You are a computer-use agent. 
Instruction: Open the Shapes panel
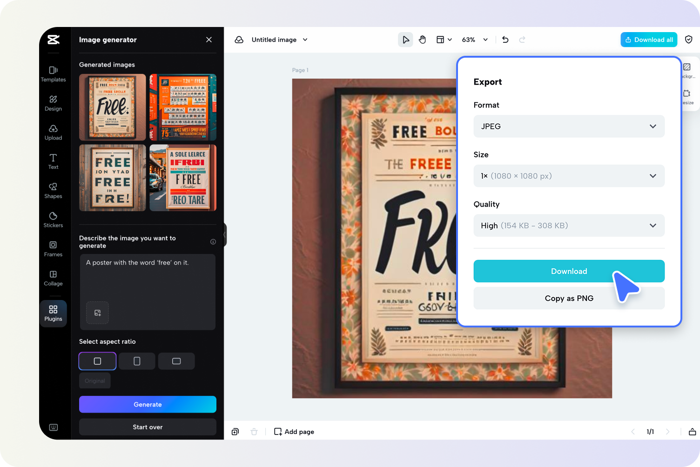(x=54, y=191)
